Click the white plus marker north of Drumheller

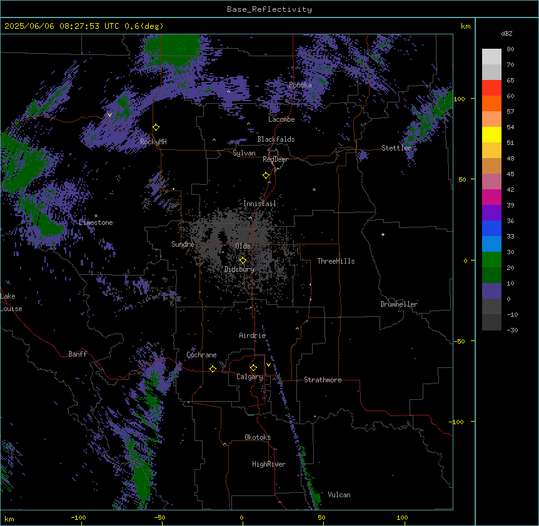click(383, 234)
